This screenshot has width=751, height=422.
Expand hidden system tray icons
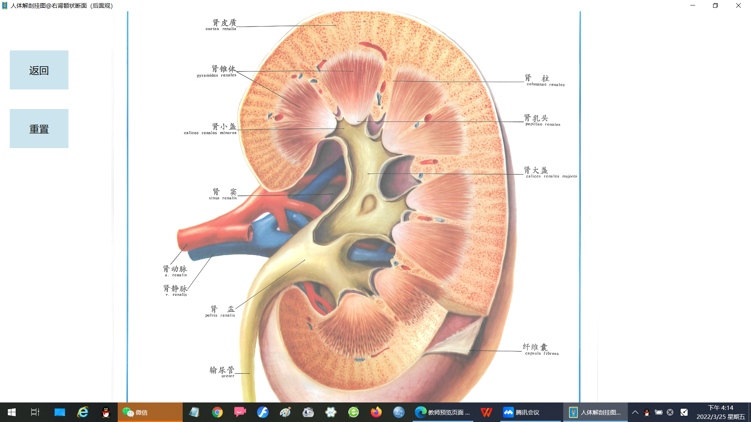635,412
